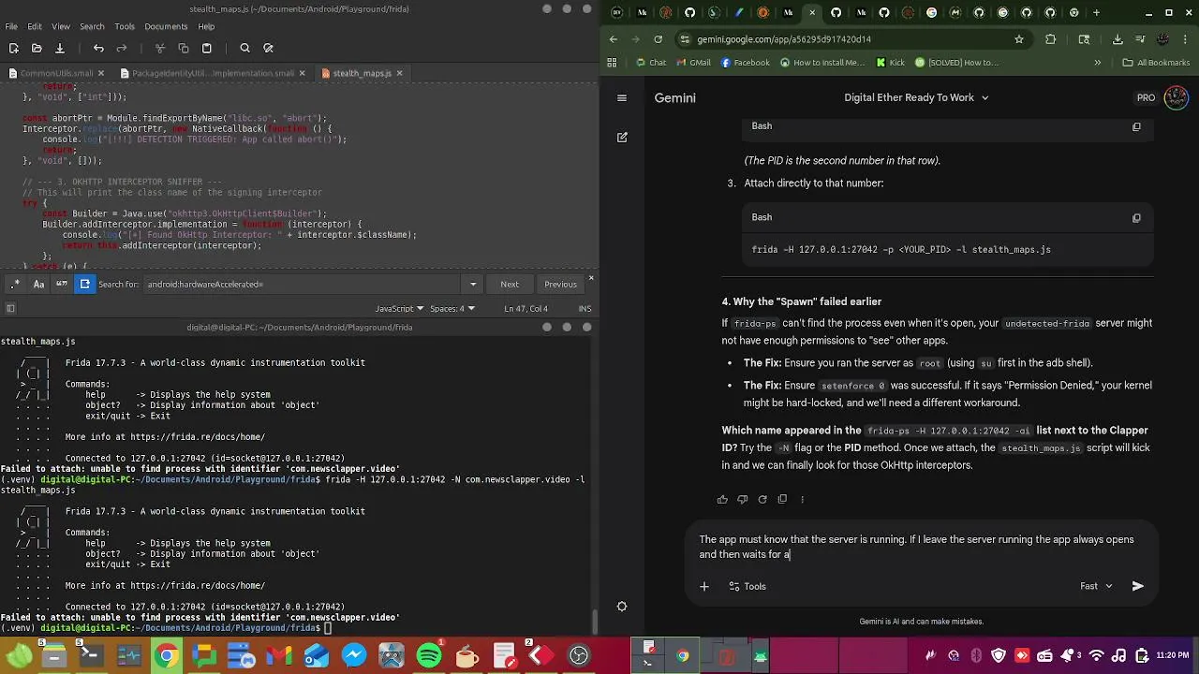
Task: Bookmark this page with the star icon
Action: (1019, 39)
